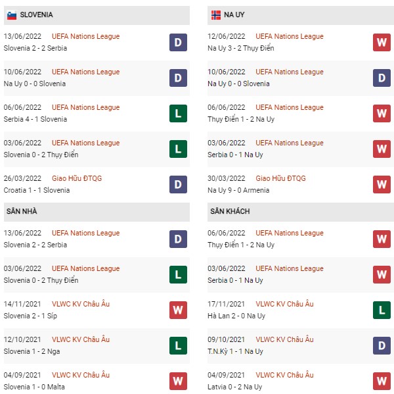Click the W badge for Slovenia 2-1 Síp
394x394 pixels.
coord(178,310)
